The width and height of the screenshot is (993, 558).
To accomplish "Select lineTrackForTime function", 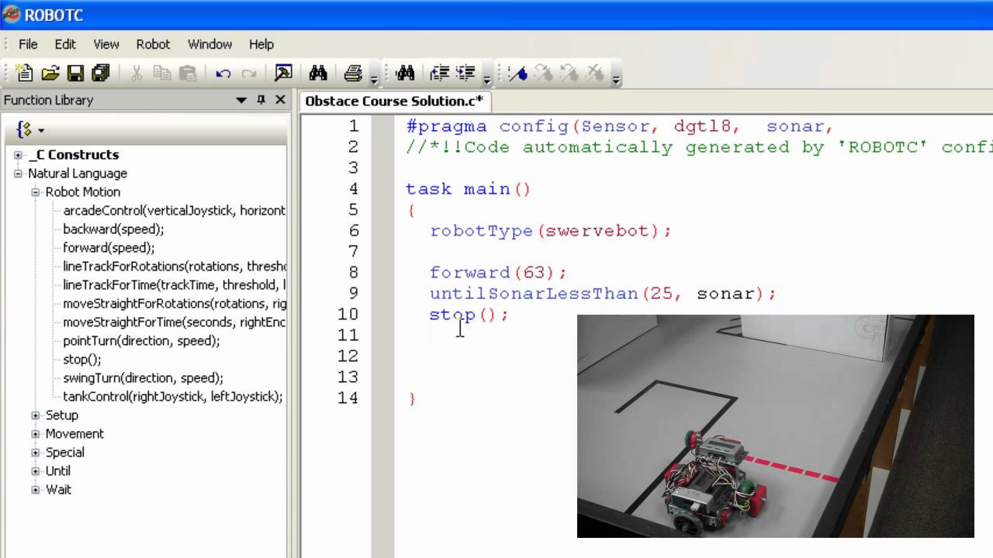I will click(x=174, y=285).
